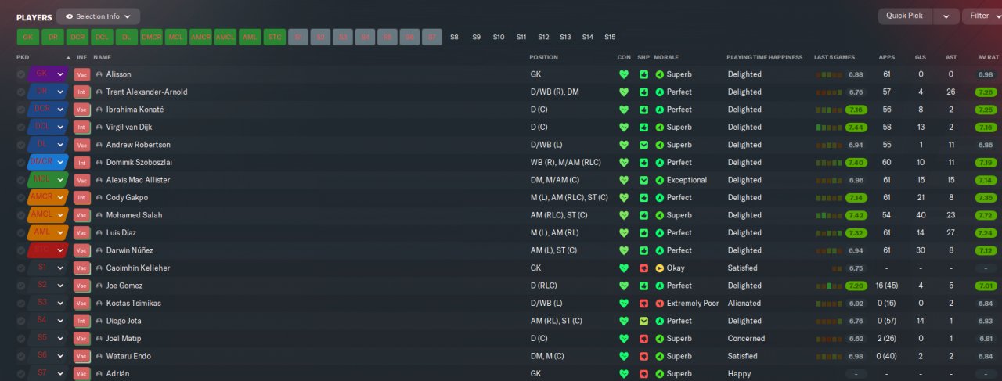Click player icon beside Darwin Núñez

click(99, 250)
